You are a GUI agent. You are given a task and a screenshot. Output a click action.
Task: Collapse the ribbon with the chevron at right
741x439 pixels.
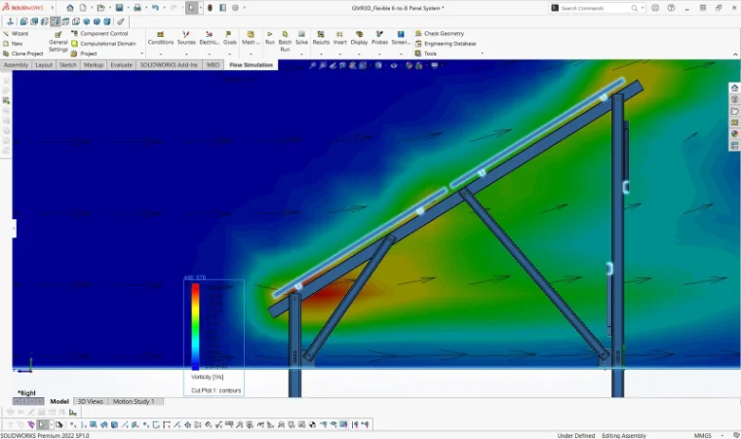click(x=735, y=55)
